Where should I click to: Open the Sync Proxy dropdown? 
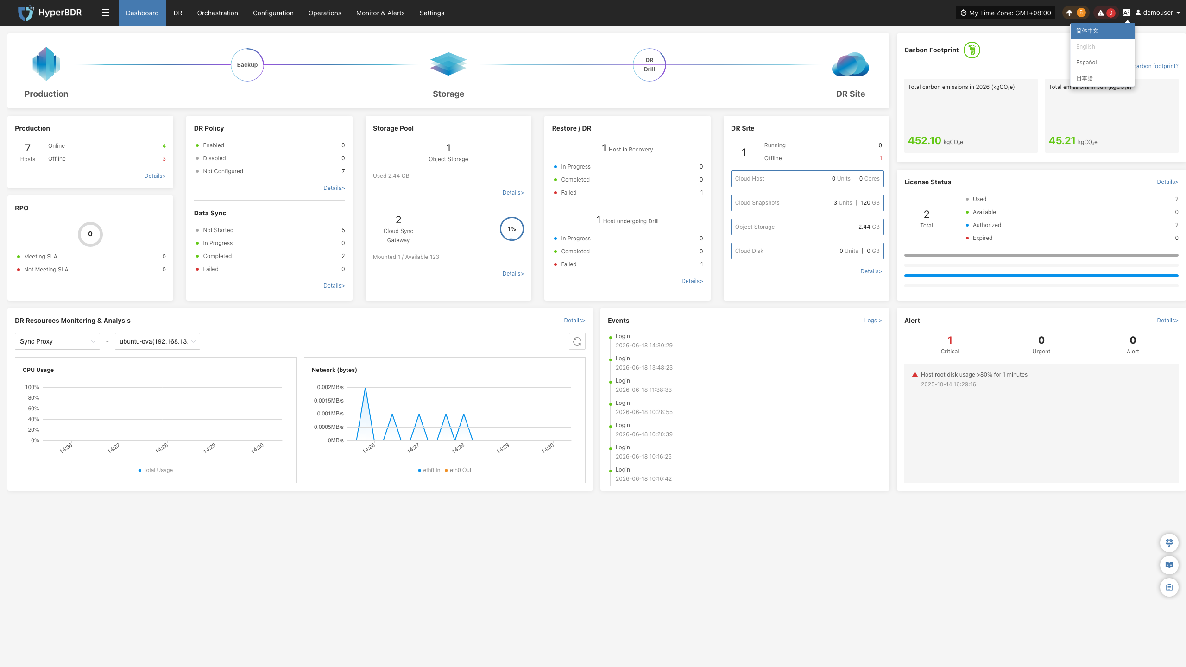tap(57, 341)
